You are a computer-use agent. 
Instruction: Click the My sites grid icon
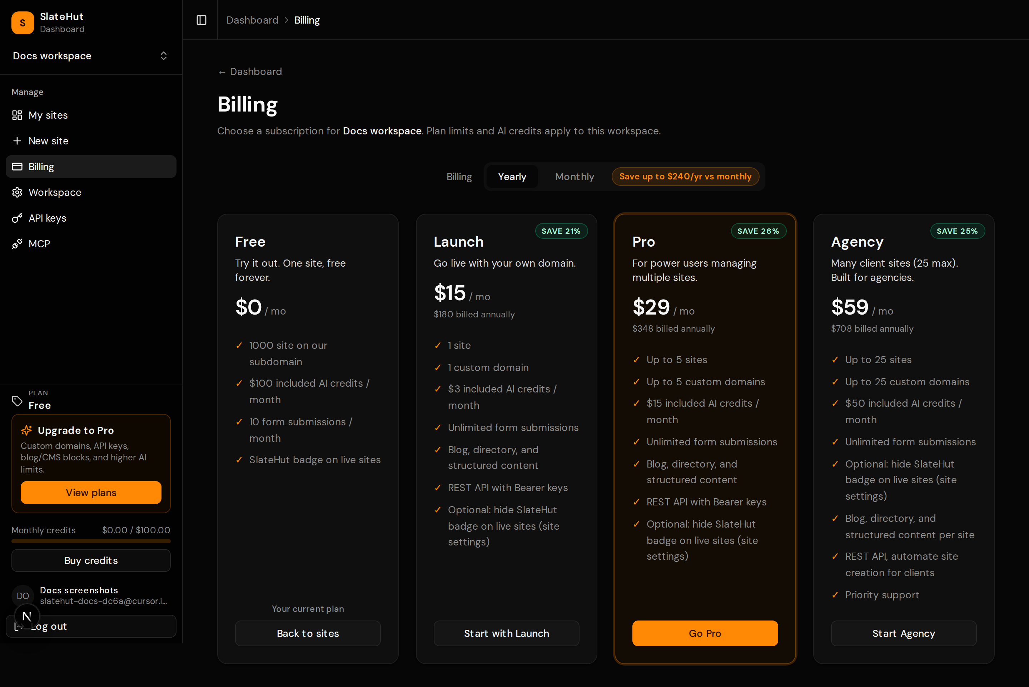pyautogui.click(x=17, y=115)
